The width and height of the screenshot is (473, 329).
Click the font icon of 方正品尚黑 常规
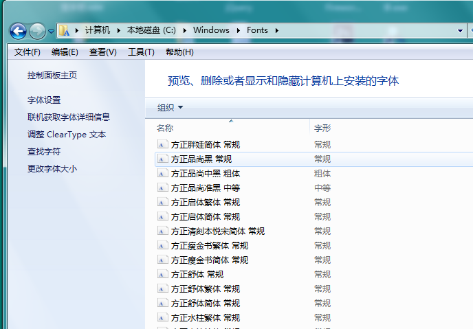[162, 159]
